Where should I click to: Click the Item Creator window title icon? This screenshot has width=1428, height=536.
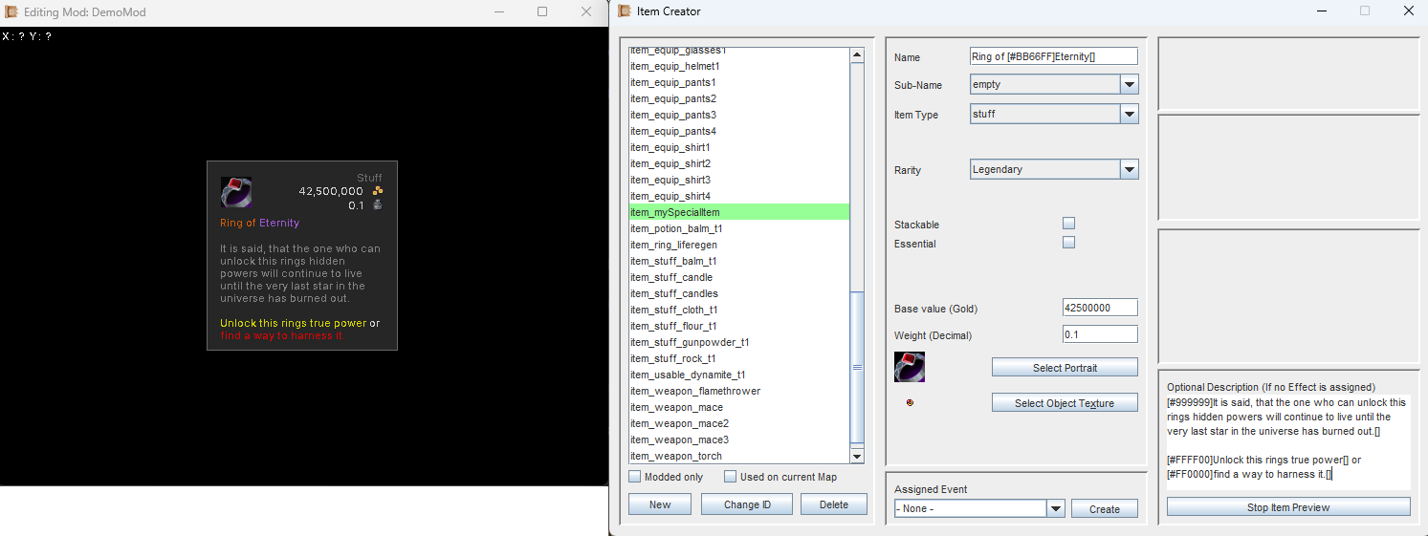625,11
